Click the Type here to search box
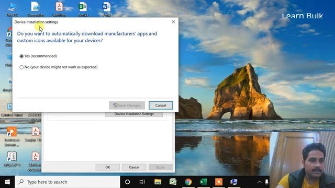 pos(68,182)
